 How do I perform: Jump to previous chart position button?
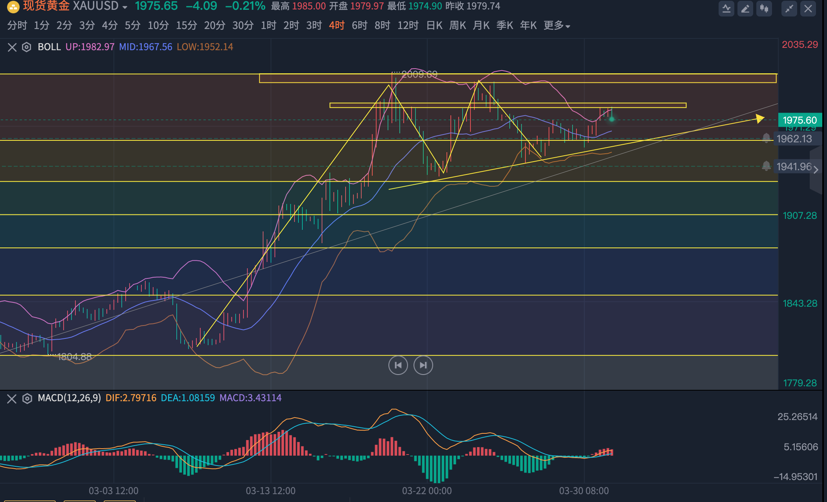(398, 366)
